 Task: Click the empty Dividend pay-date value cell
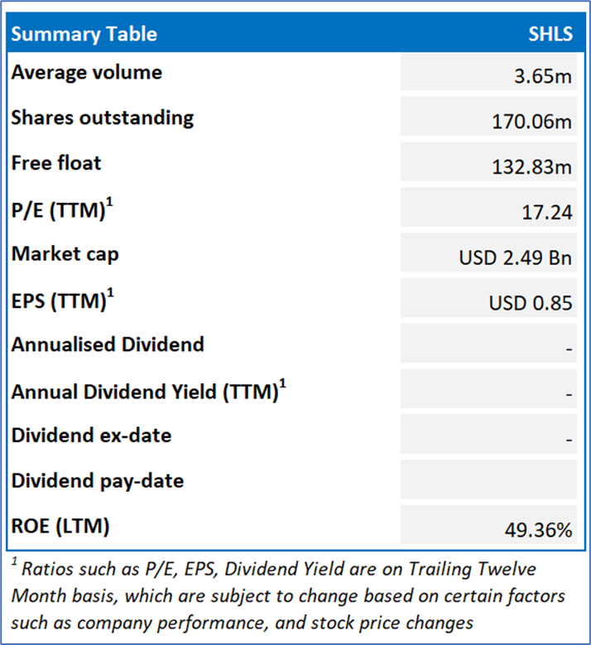(488, 480)
